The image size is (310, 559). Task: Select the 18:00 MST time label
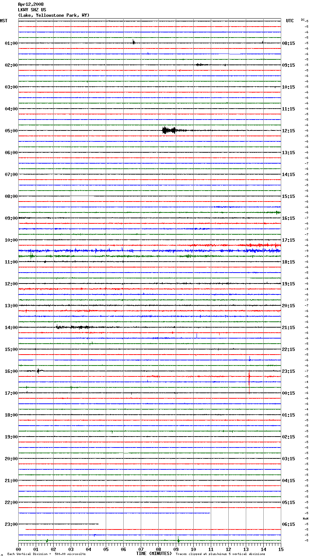tap(11, 415)
